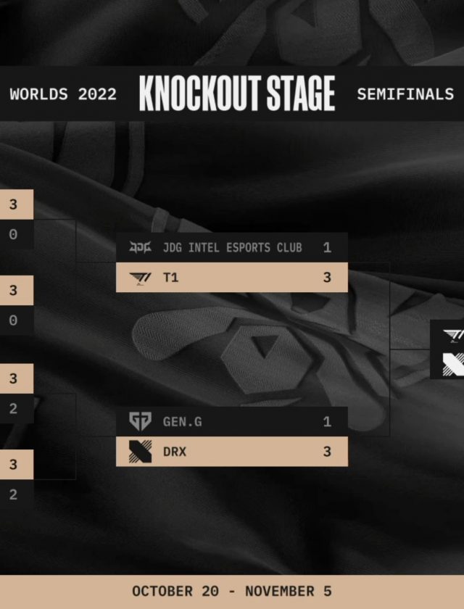464x609 pixels.
Task: Click GEN.G's semifinal score of 1
Action: pyautogui.click(x=327, y=421)
